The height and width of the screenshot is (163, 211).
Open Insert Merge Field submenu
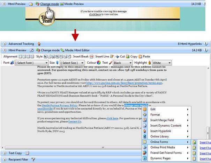point(166,120)
